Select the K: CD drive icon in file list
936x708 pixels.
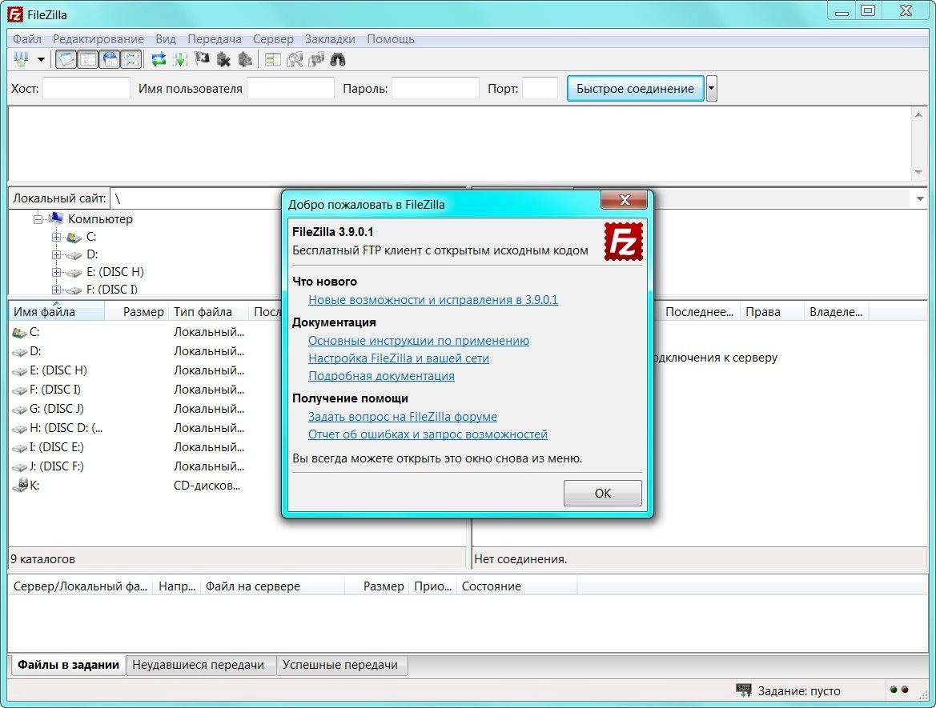pyautogui.click(x=20, y=485)
